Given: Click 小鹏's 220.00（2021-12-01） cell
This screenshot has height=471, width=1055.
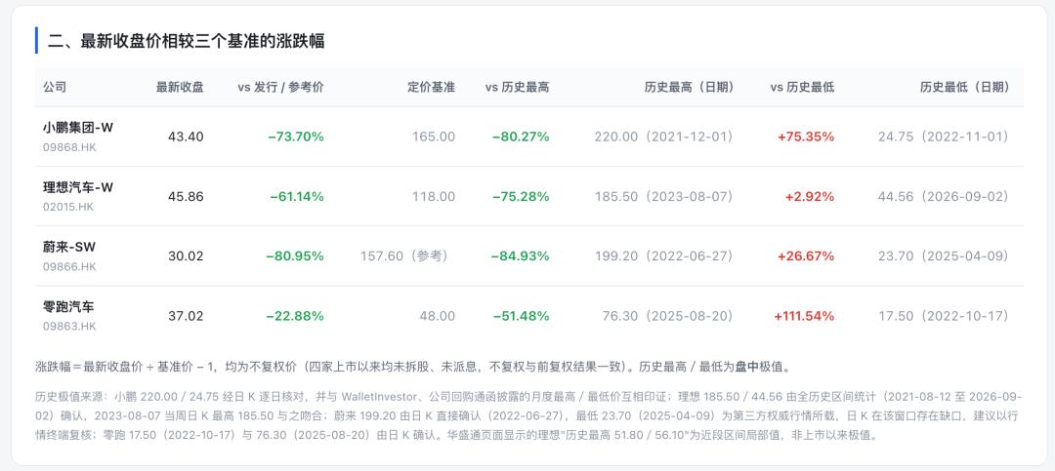Looking at the screenshot, I should click(664, 137).
